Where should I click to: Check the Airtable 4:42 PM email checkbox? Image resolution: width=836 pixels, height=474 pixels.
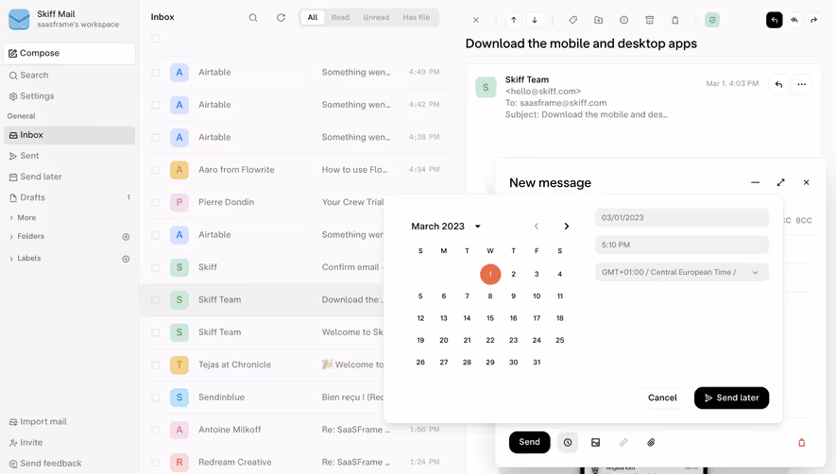coord(155,105)
